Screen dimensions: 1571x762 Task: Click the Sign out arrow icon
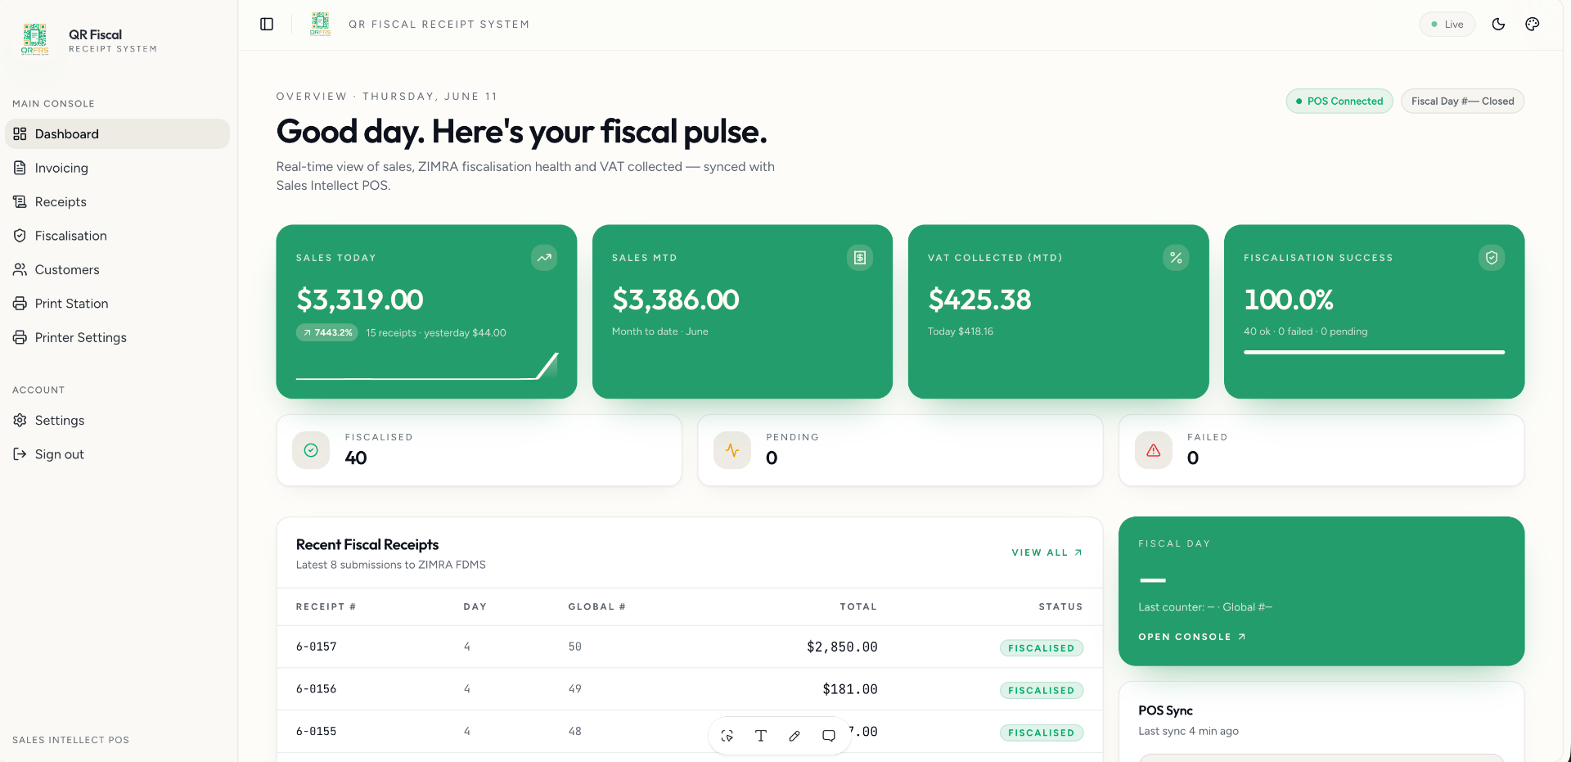20,454
